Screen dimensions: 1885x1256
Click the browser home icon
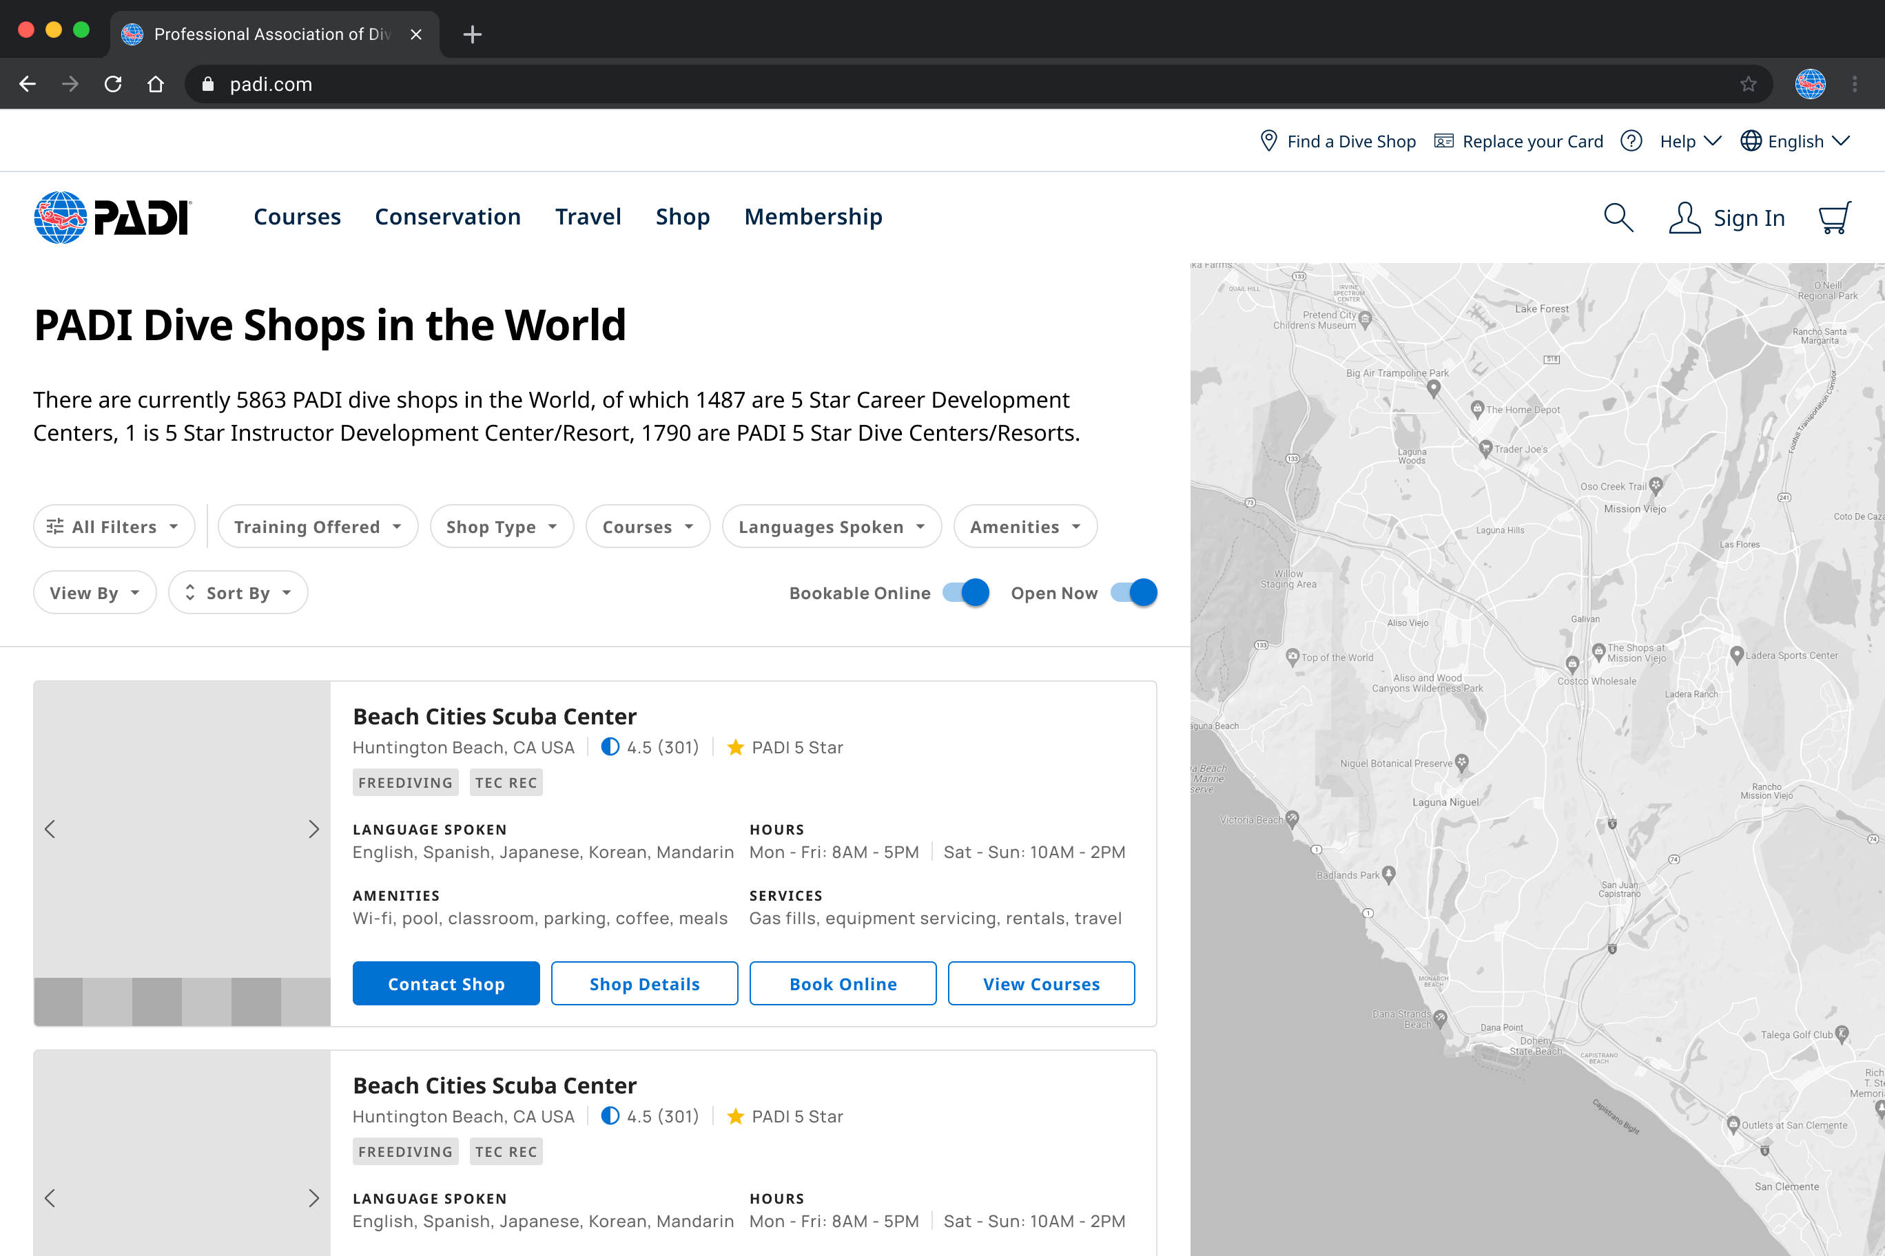click(156, 84)
